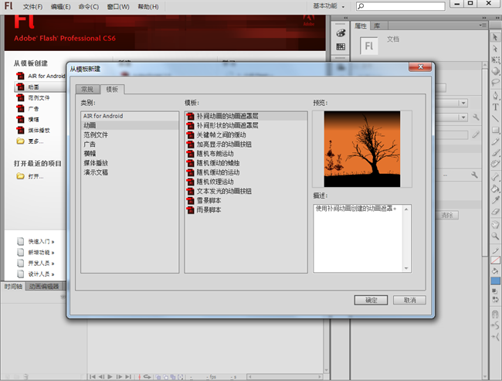Image resolution: width=502 pixels, height=381 pixels.
Task: Toggle the Loop playback button
Action: pyautogui.click(x=147, y=376)
